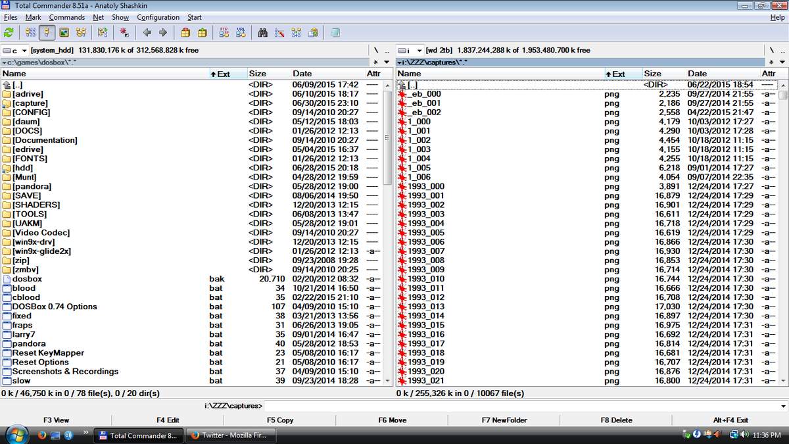
Task: Open the Mark menu
Action: pyautogui.click(x=33, y=17)
